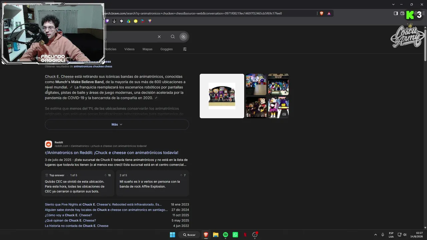Switch to the Noticias tab
This screenshot has height=240, width=427.
click(110, 49)
